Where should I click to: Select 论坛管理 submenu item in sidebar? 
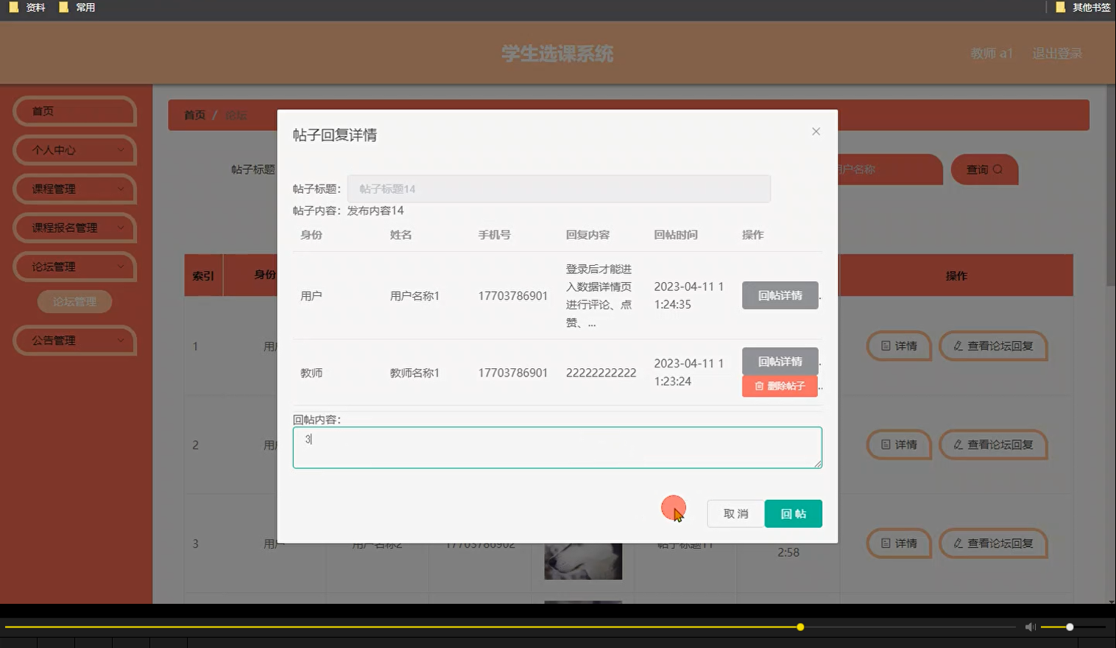74,301
